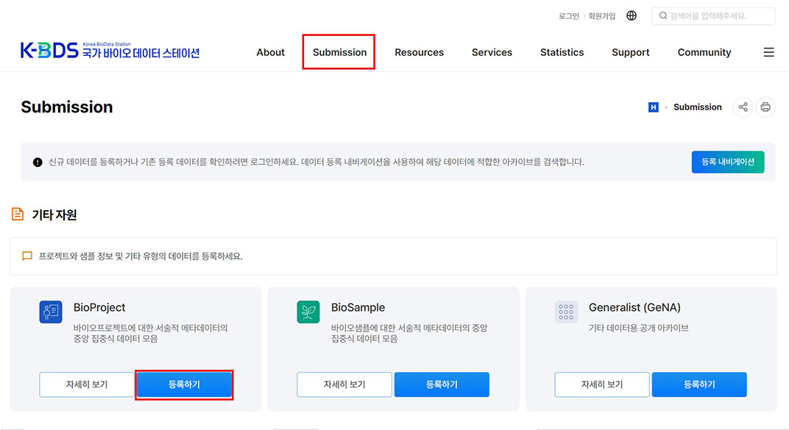Image resolution: width=789 pixels, height=430 pixels.
Task: Click the 등록 내비게이션 button
Action: click(x=727, y=162)
